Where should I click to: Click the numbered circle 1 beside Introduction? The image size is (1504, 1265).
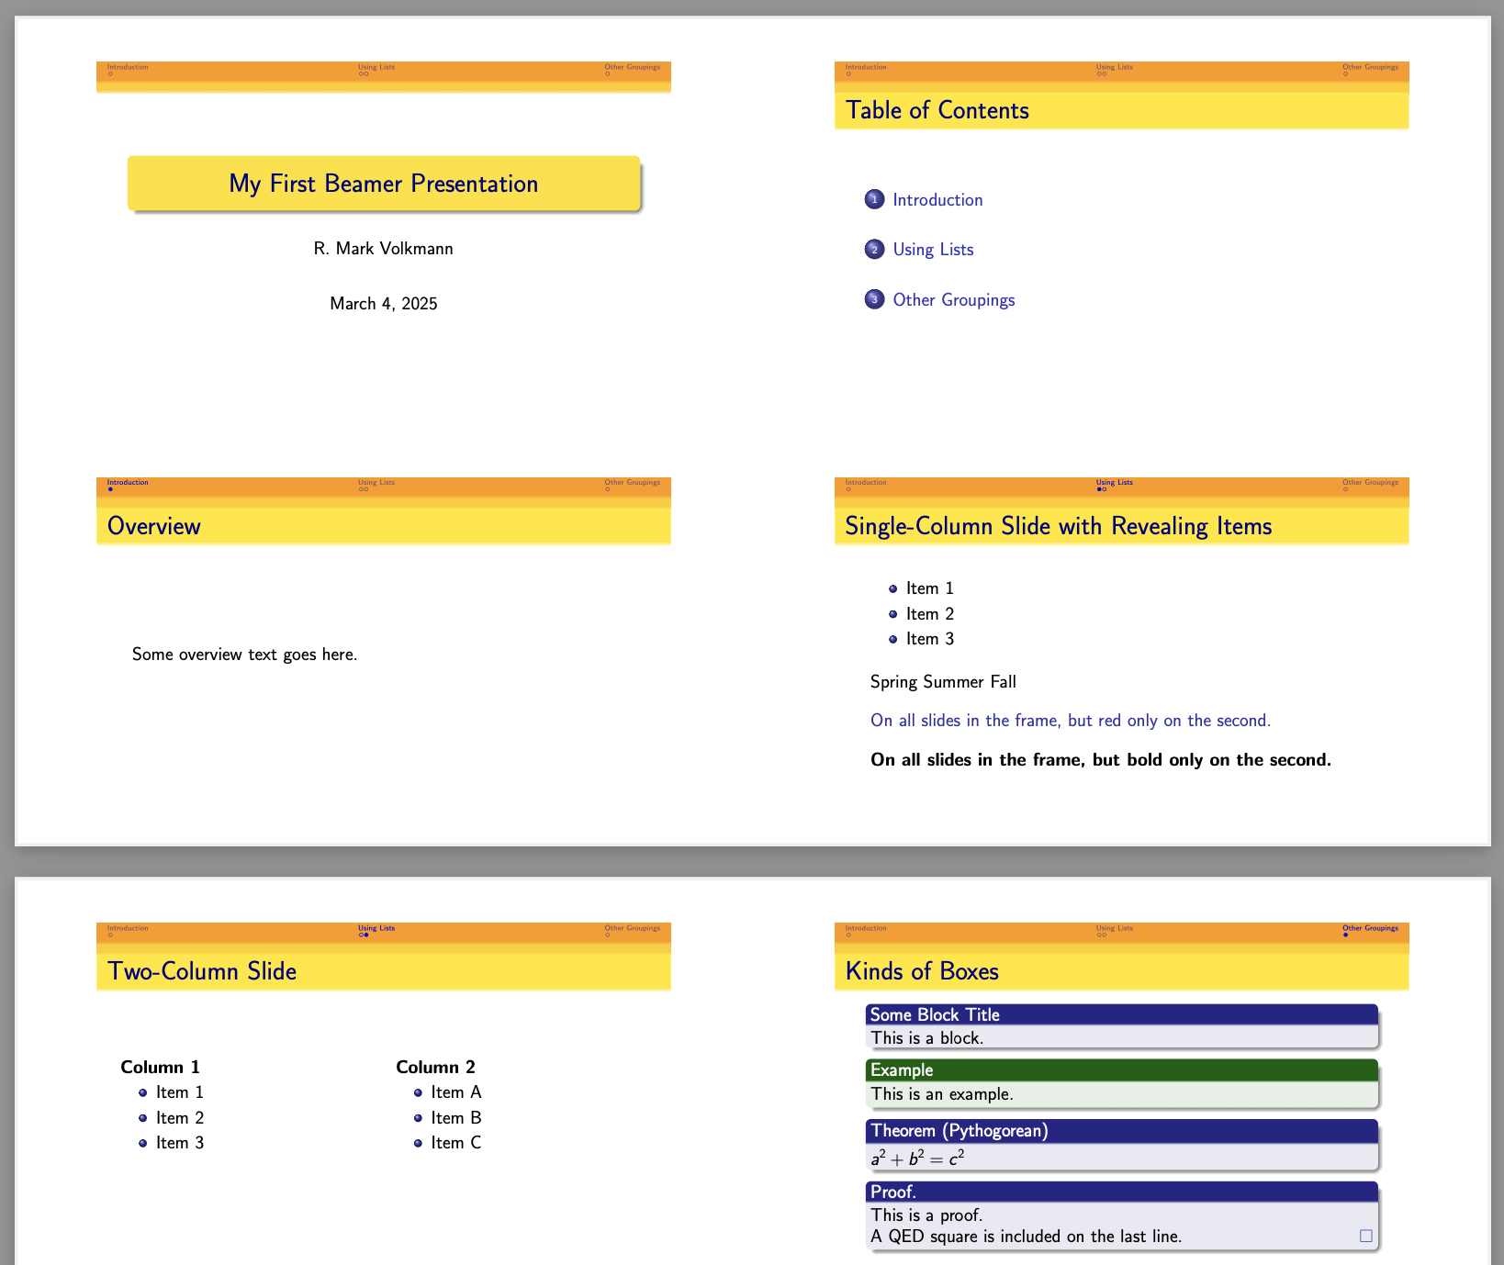coord(874,199)
